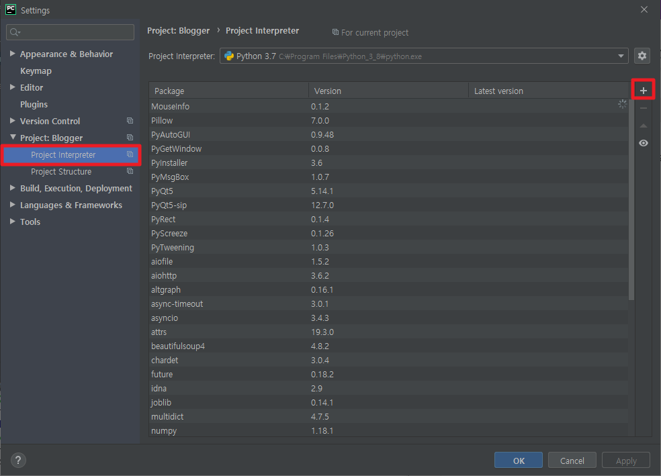
Task: Expand the Version Control section
Action: 13,121
